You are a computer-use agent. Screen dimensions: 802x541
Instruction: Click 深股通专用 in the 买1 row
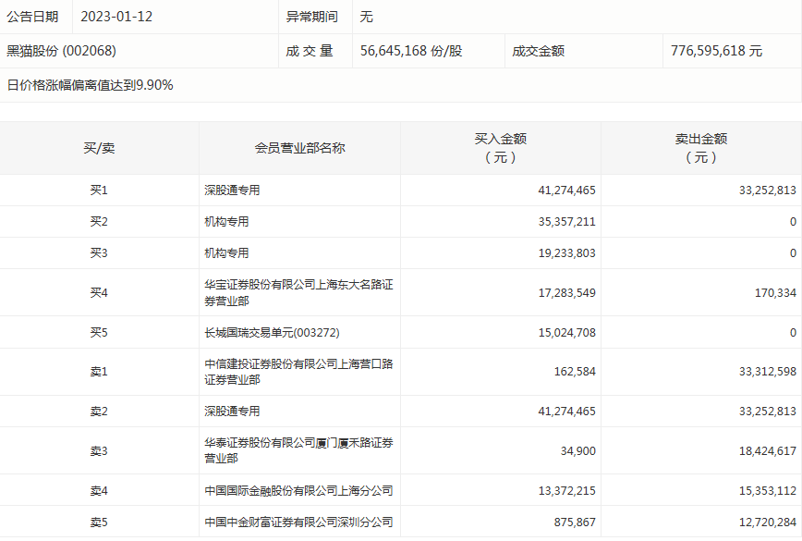[232, 191]
